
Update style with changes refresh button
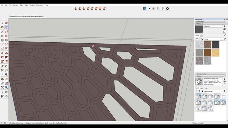click(224, 84)
